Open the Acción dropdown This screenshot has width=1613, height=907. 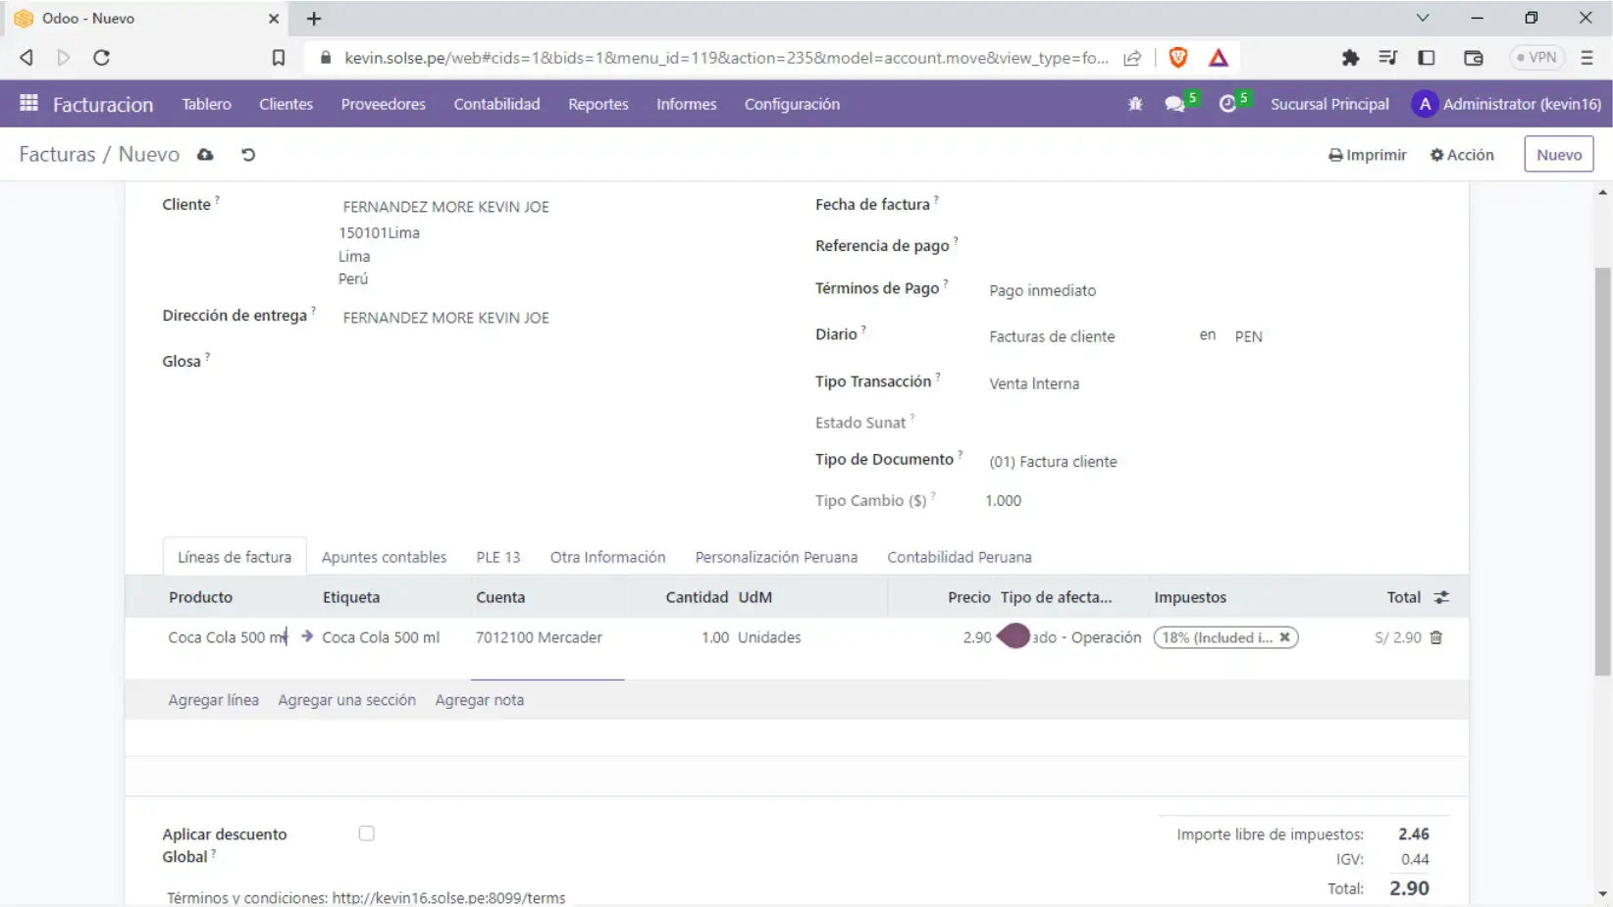click(x=1462, y=155)
